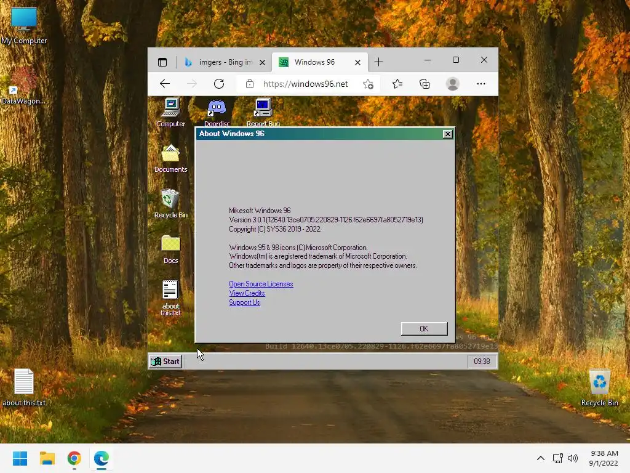
Task: Open a new browser tab
Action: pyautogui.click(x=378, y=62)
